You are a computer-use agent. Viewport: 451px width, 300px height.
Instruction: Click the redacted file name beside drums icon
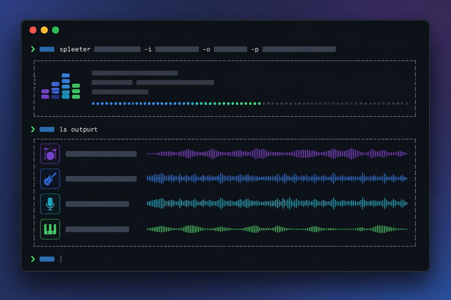point(101,154)
